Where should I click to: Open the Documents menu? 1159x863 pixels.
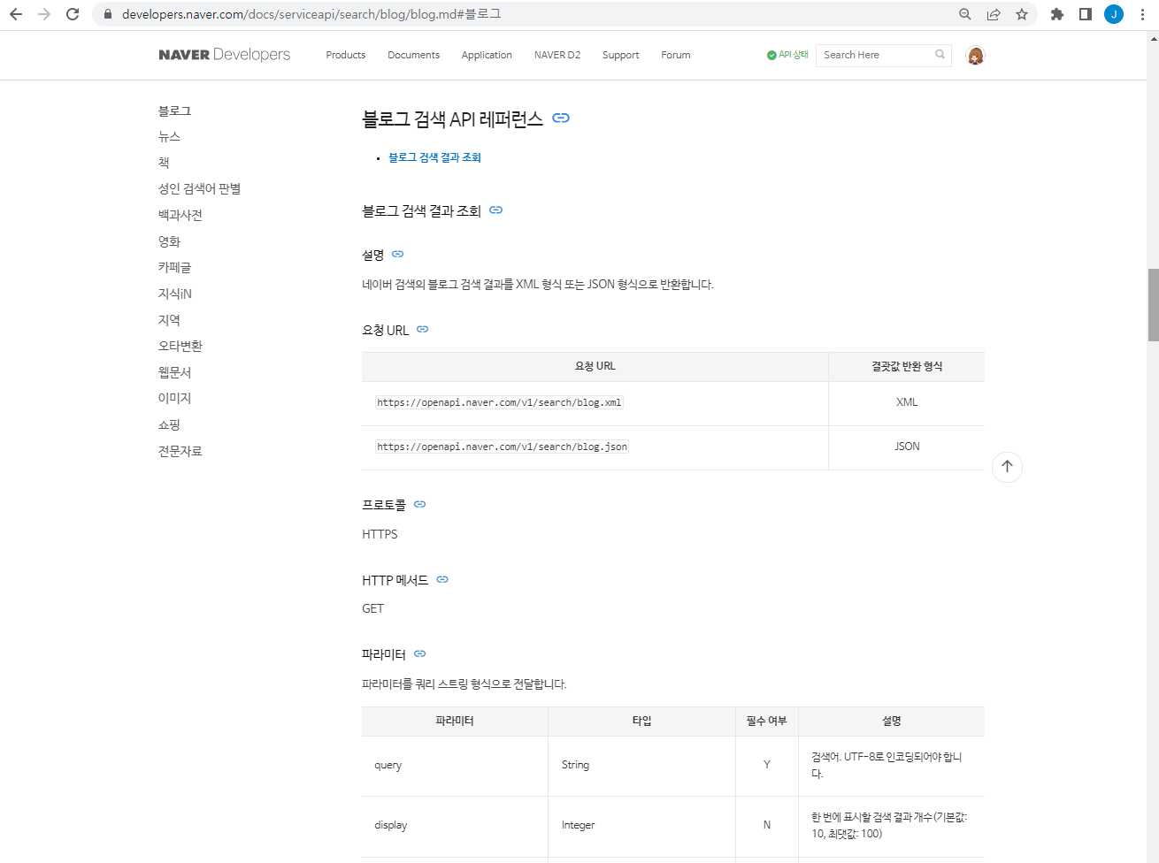tap(413, 55)
